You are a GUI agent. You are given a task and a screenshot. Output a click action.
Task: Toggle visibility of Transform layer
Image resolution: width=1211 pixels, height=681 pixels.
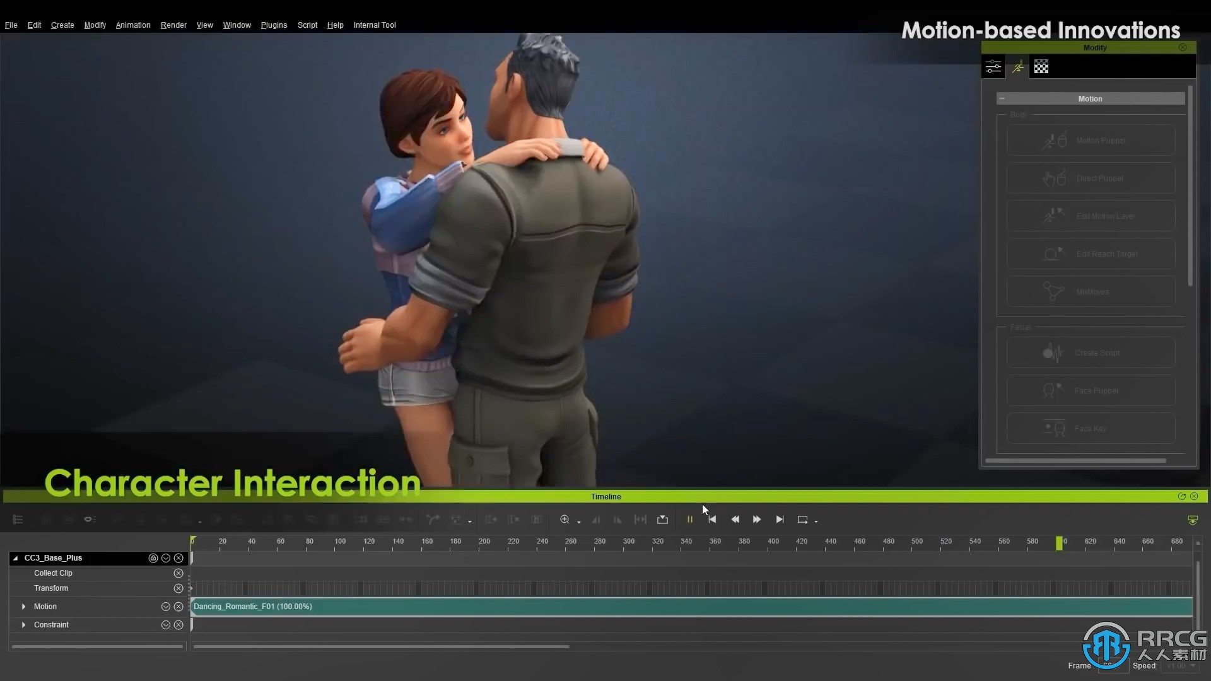tap(177, 588)
